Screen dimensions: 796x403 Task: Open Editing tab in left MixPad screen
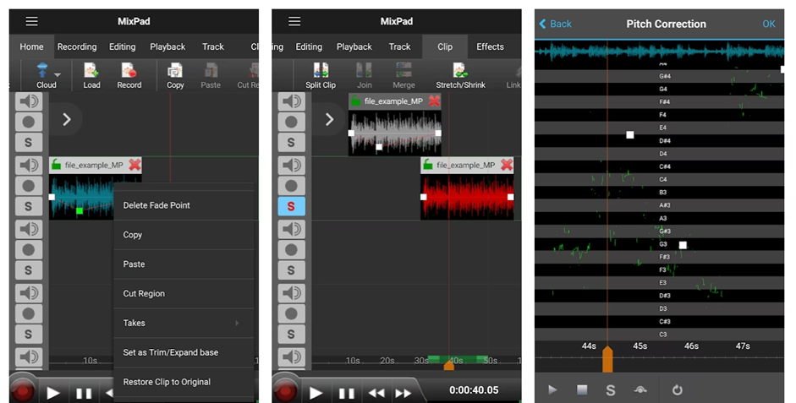(123, 46)
